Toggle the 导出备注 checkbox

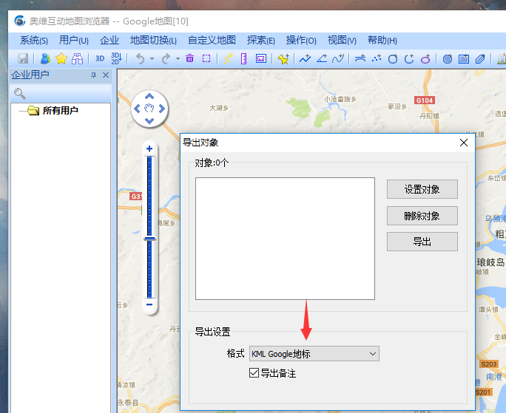(x=254, y=373)
